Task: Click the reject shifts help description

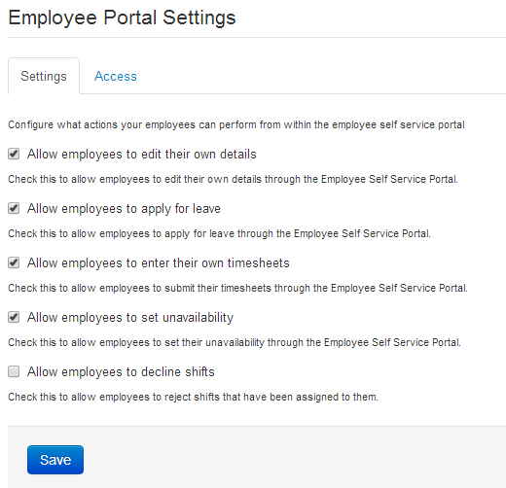Action: point(194,397)
